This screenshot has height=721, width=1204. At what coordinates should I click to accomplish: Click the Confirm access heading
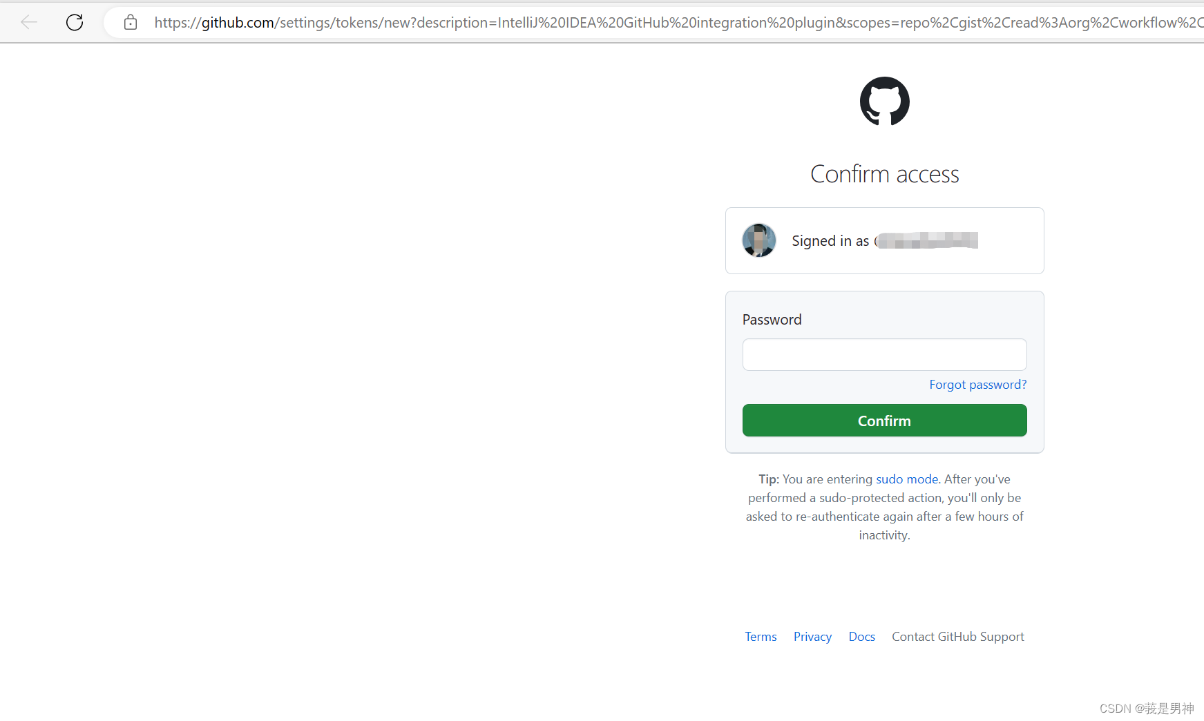[884, 174]
